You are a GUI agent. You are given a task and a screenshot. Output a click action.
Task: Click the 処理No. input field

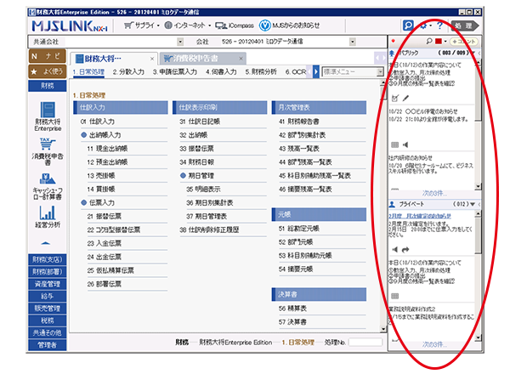point(365,343)
